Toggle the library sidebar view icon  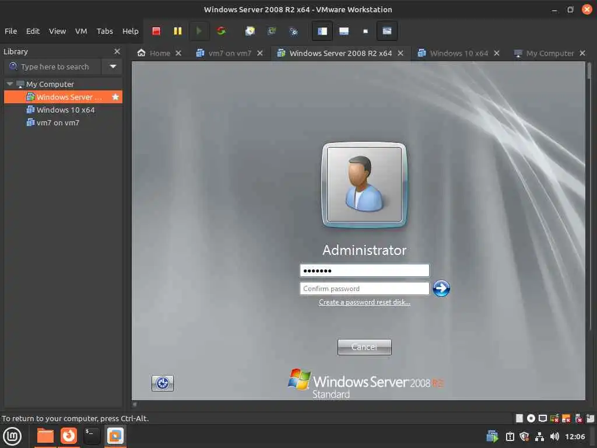[x=322, y=31]
